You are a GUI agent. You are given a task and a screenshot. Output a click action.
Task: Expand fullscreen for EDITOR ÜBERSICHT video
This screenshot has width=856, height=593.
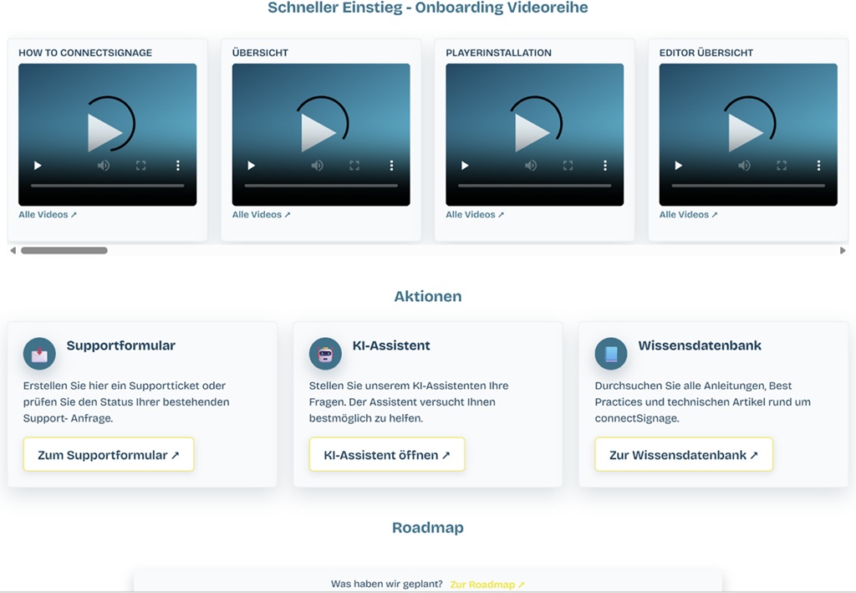pyautogui.click(x=782, y=166)
